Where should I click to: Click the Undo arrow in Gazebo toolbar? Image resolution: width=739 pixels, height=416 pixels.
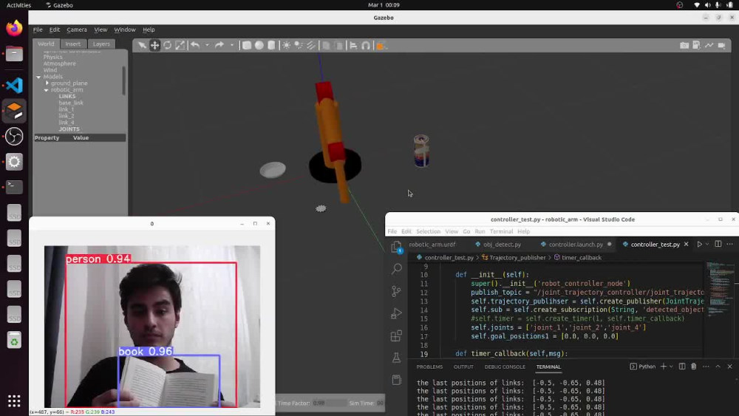[x=194, y=45]
